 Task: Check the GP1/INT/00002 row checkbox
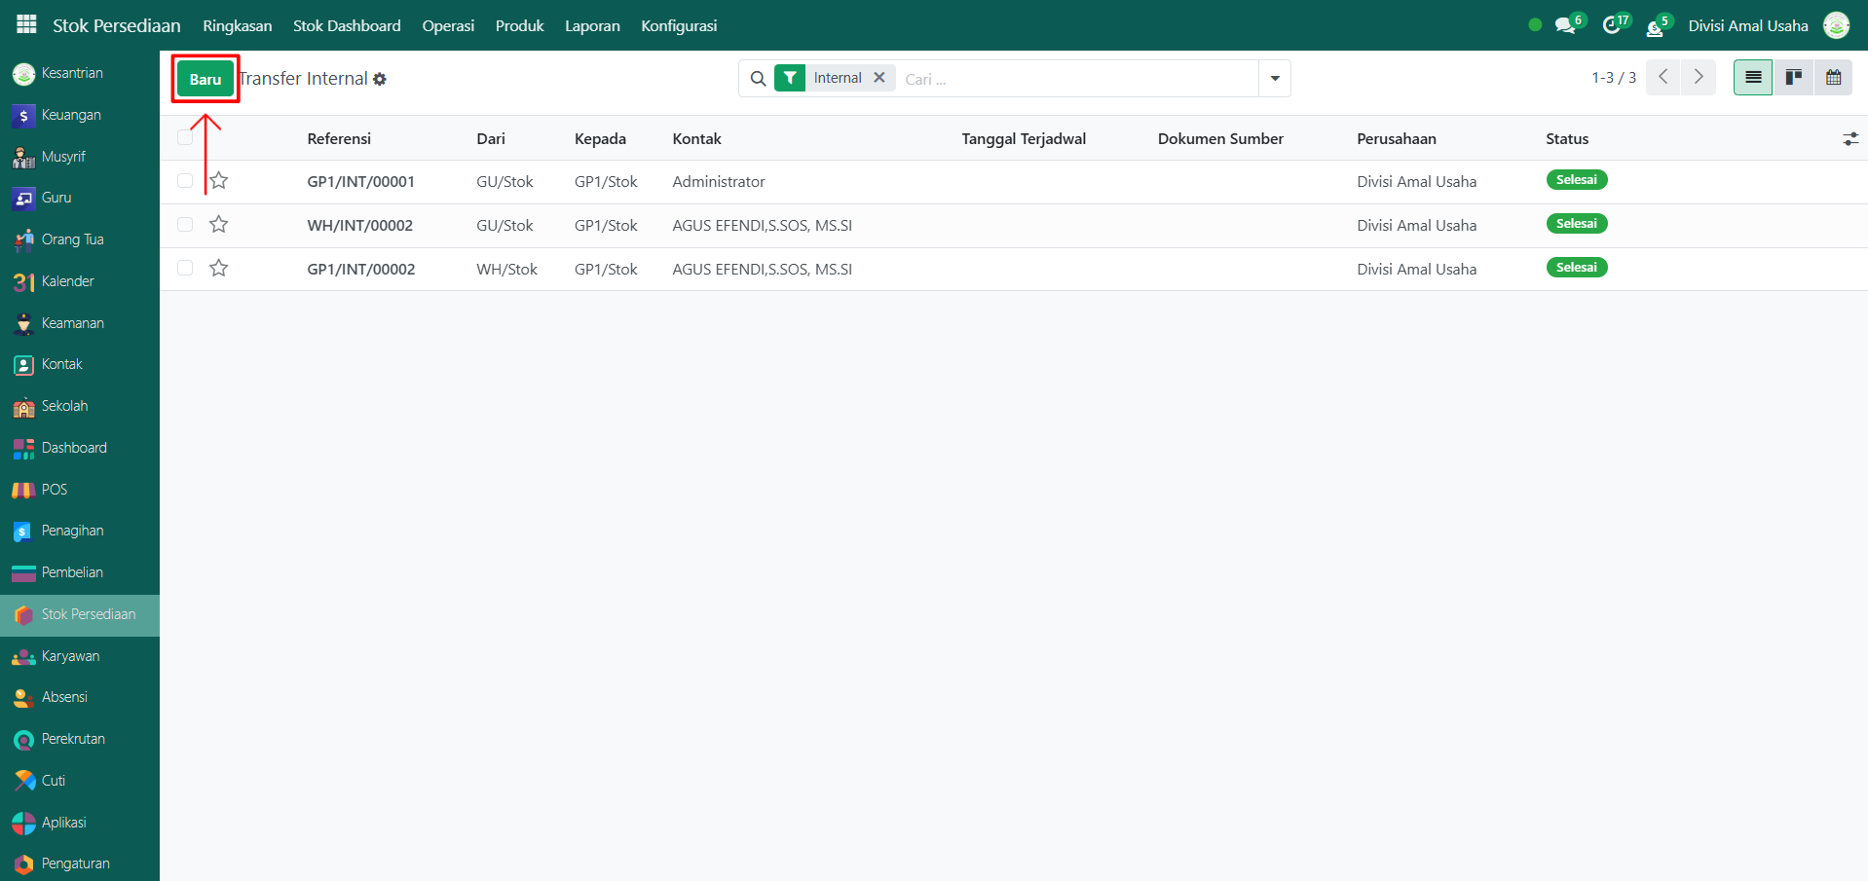(185, 269)
